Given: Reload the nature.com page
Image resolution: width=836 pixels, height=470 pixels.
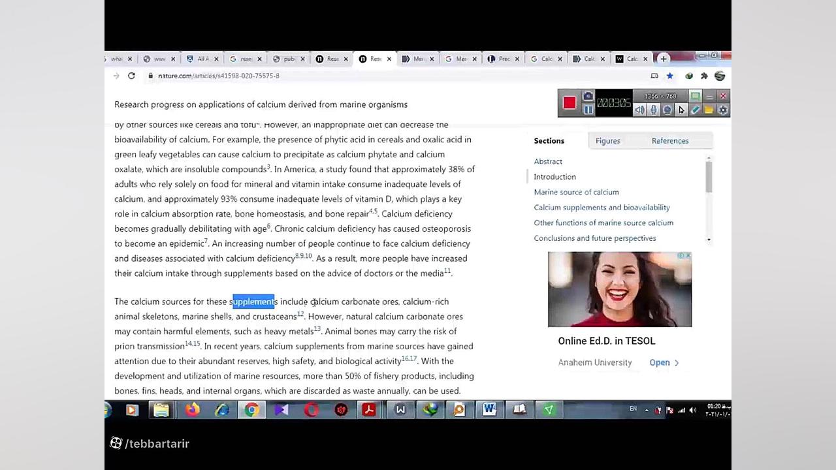Looking at the screenshot, I should (x=131, y=76).
